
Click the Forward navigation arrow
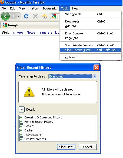14,16
